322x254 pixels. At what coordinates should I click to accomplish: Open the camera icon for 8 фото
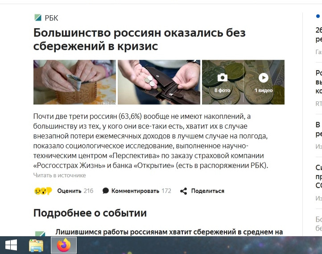tap(223, 78)
